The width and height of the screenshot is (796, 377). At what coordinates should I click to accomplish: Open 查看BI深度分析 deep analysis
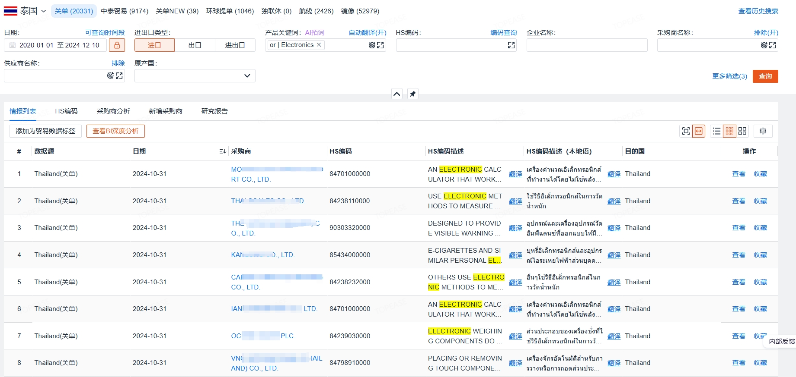tap(115, 131)
